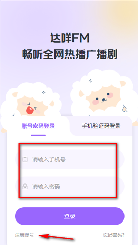The image size is (139, 245).
Task: Click the purple underline below the active tab
Action: pos(38,135)
